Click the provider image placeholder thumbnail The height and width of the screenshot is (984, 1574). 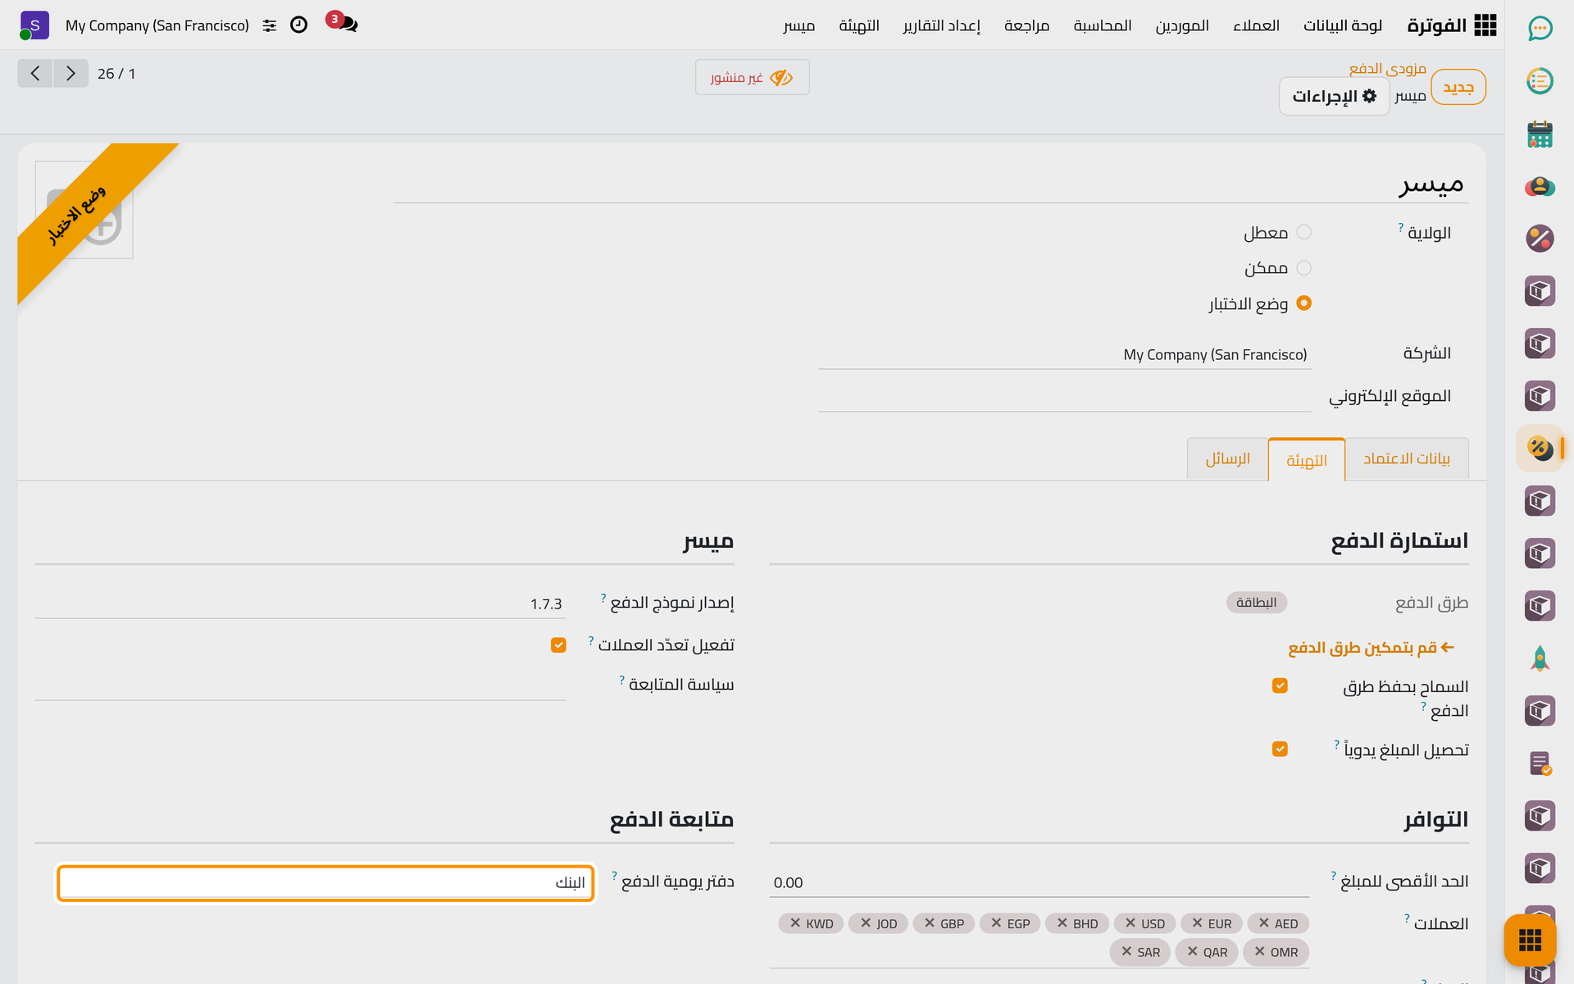(84, 210)
